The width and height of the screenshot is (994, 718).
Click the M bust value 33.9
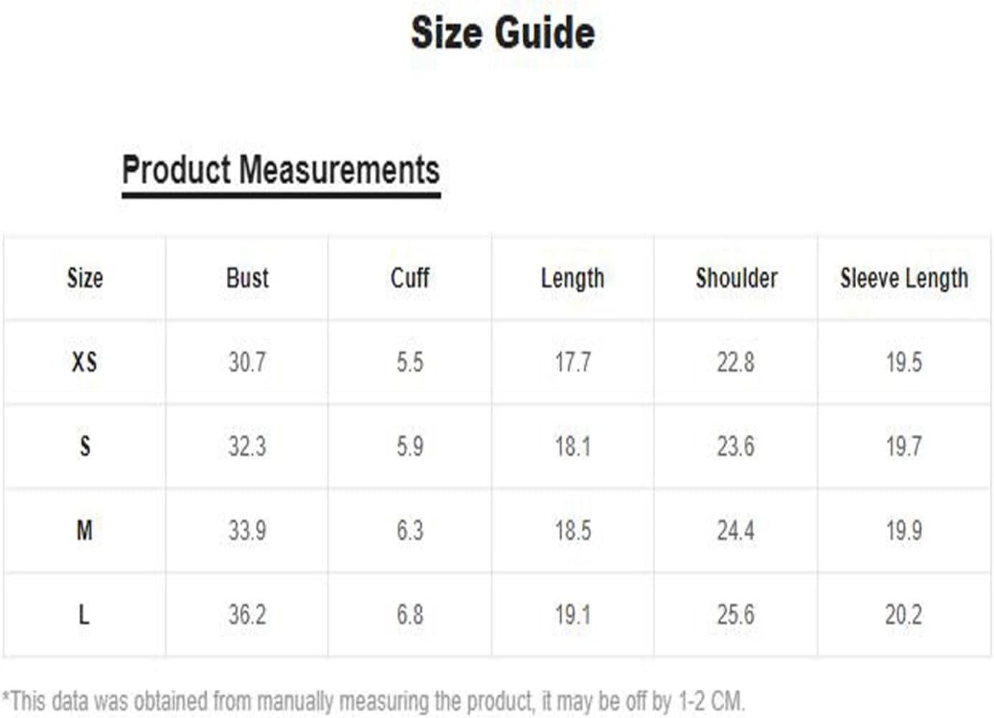pyautogui.click(x=247, y=530)
